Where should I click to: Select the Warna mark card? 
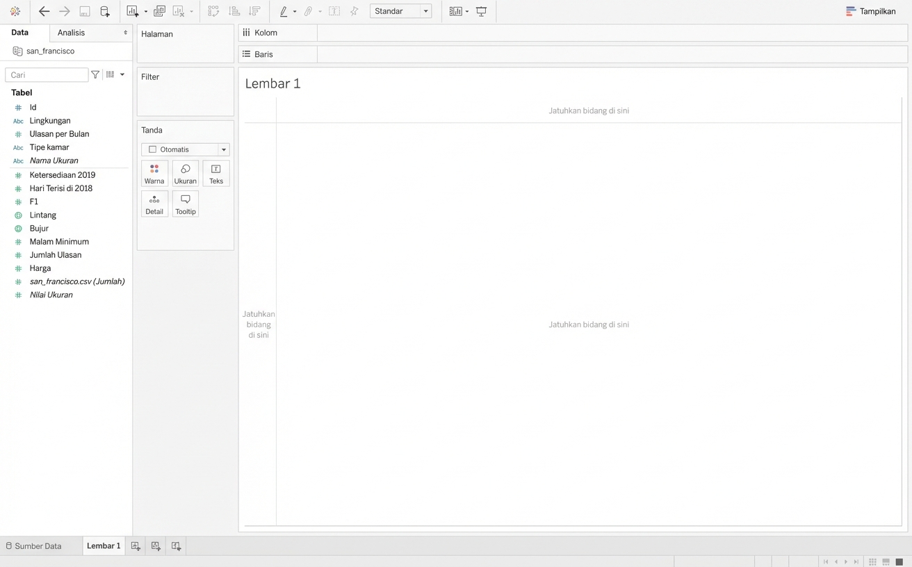[x=154, y=173]
